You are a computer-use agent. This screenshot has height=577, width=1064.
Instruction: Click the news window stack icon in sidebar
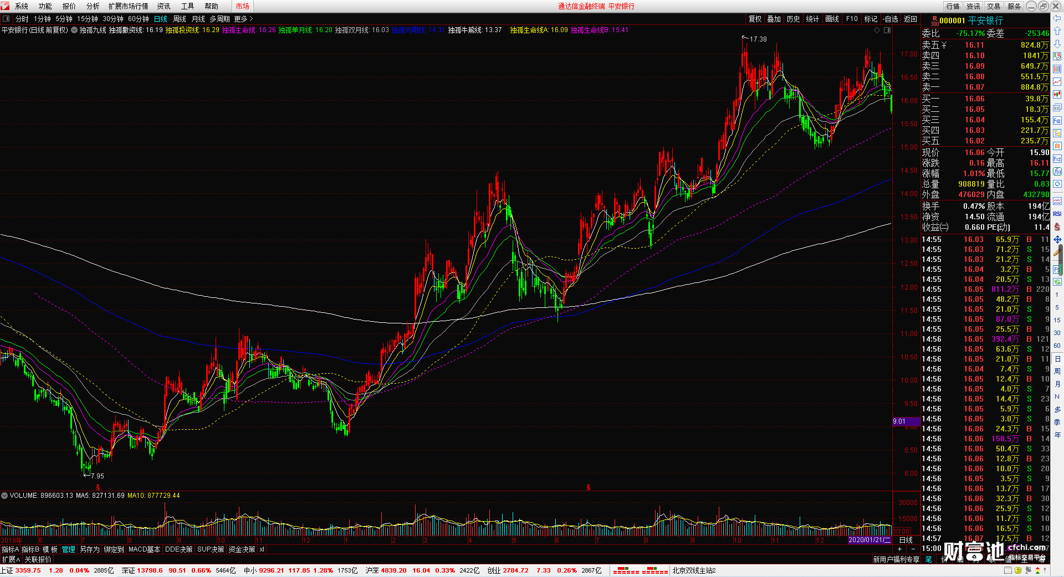[1057, 107]
